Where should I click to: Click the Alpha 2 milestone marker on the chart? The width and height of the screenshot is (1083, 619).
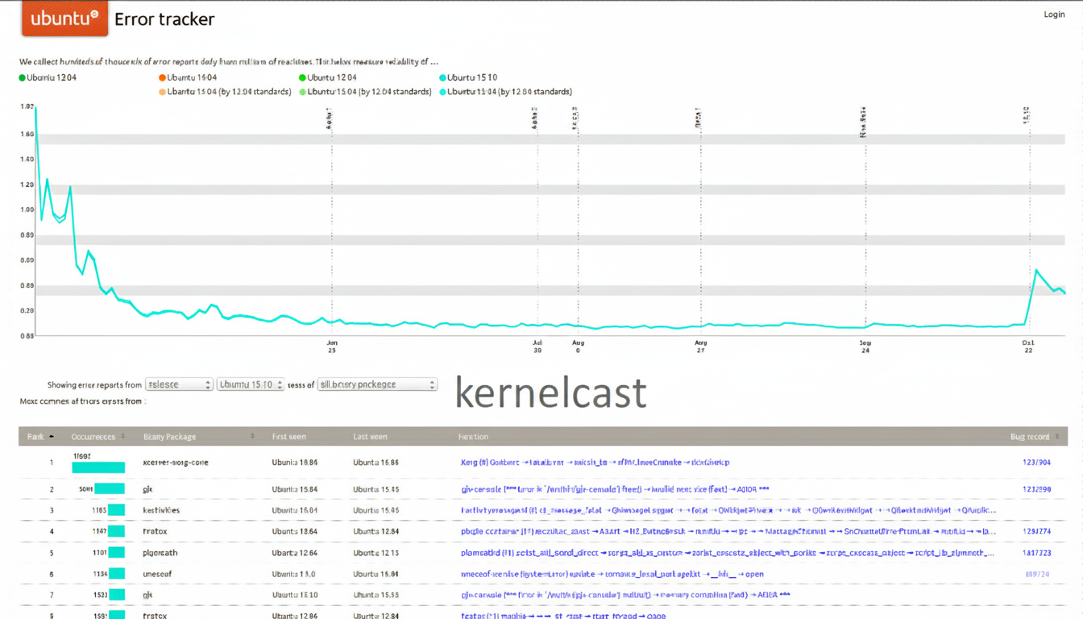click(x=535, y=119)
